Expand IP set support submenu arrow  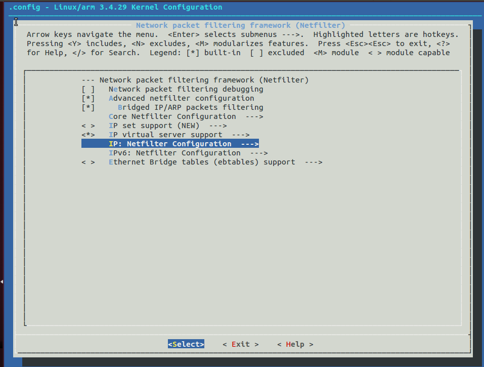(x=218, y=126)
